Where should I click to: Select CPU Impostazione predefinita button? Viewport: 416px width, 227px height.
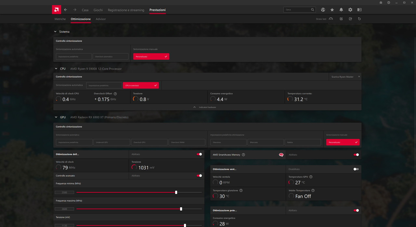pyautogui.click(x=104, y=85)
